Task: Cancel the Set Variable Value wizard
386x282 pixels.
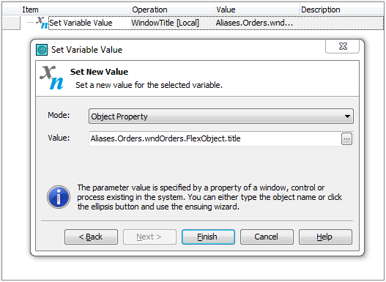Action: (267, 237)
